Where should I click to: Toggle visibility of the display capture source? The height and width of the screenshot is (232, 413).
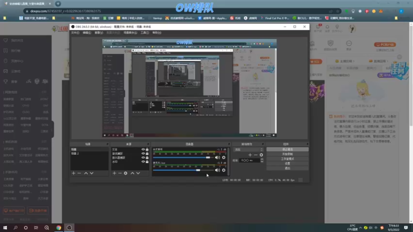[143, 158]
